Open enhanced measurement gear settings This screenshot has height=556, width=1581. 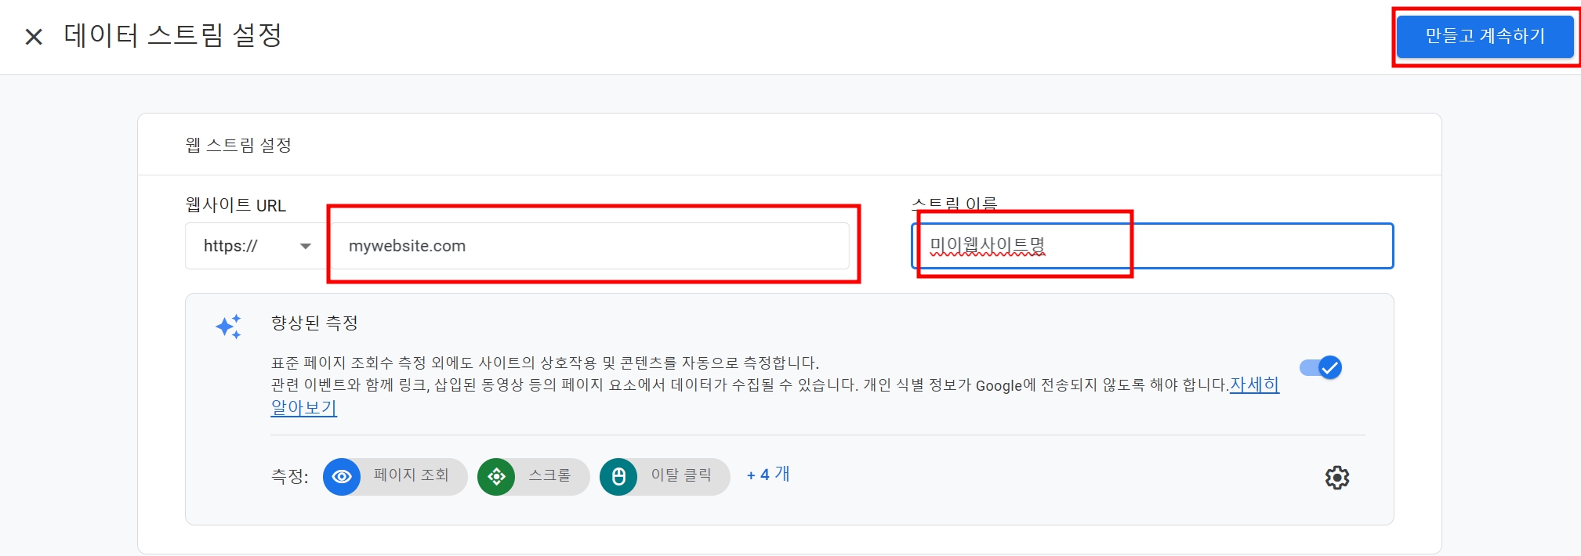1337,477
